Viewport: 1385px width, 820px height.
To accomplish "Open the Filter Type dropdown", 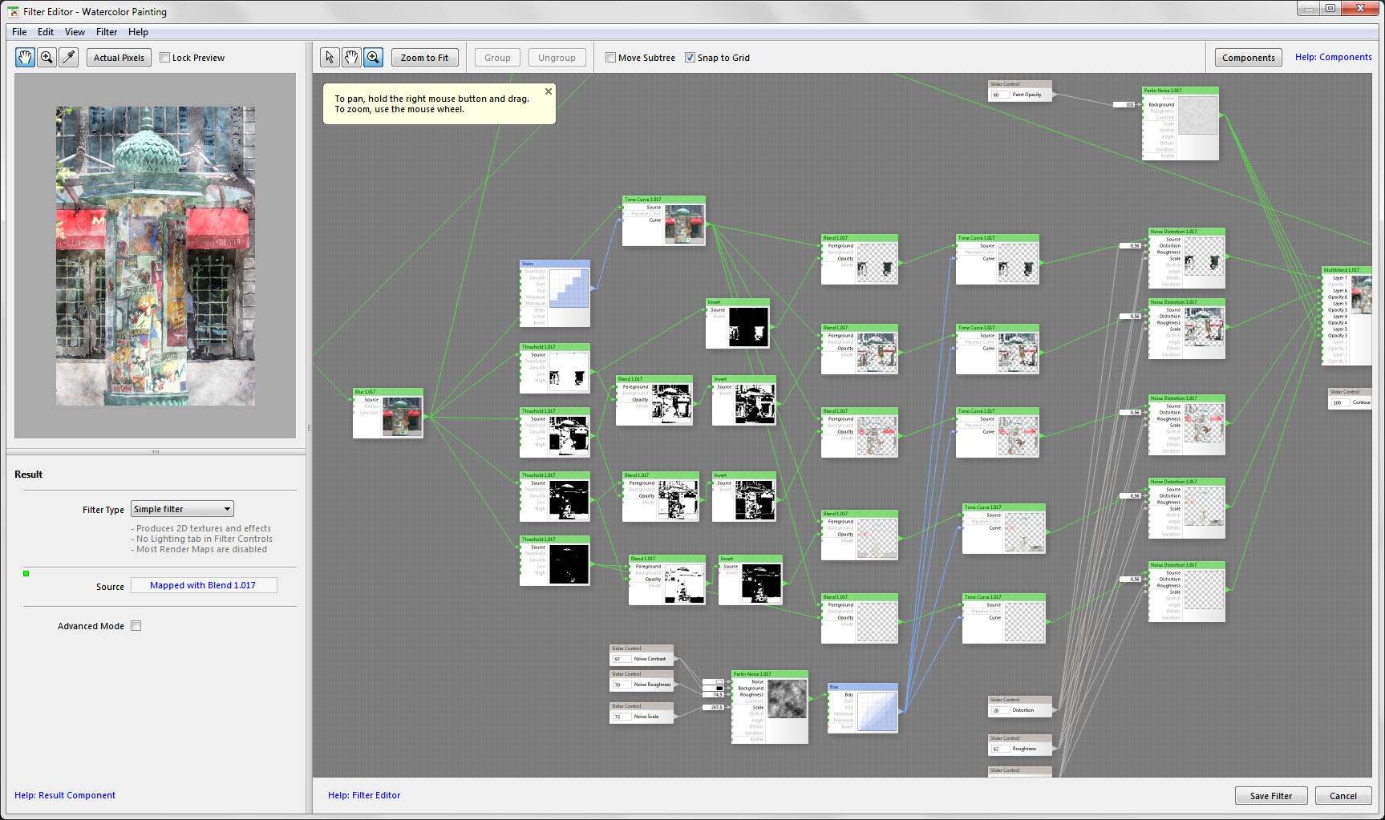I will click(x=182, y=509).
